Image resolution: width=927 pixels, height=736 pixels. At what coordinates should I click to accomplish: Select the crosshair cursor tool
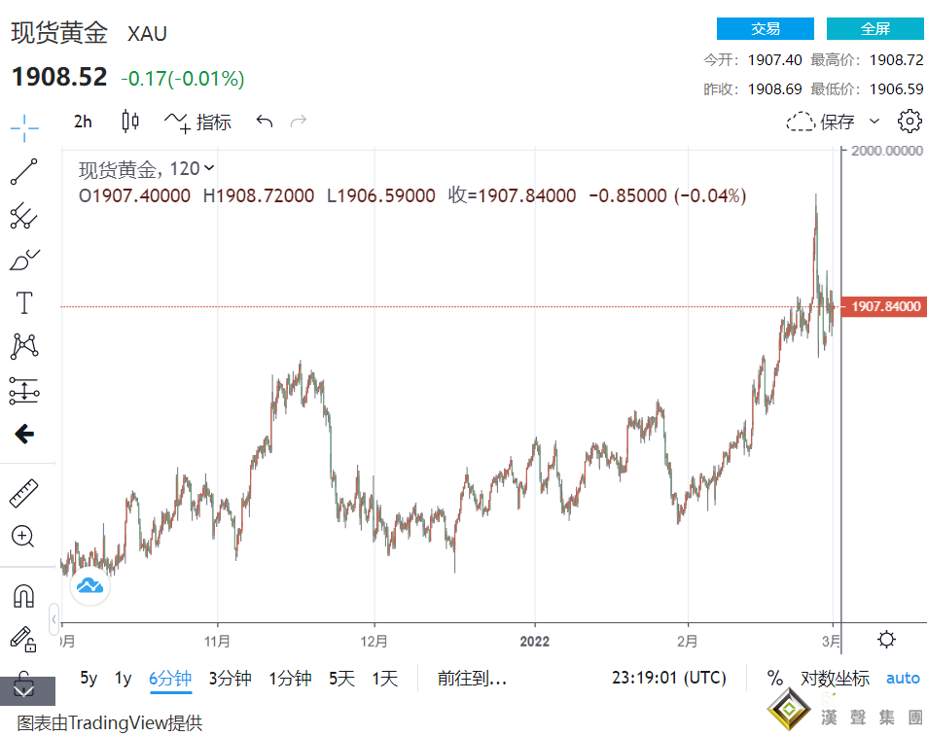[24, 126]
